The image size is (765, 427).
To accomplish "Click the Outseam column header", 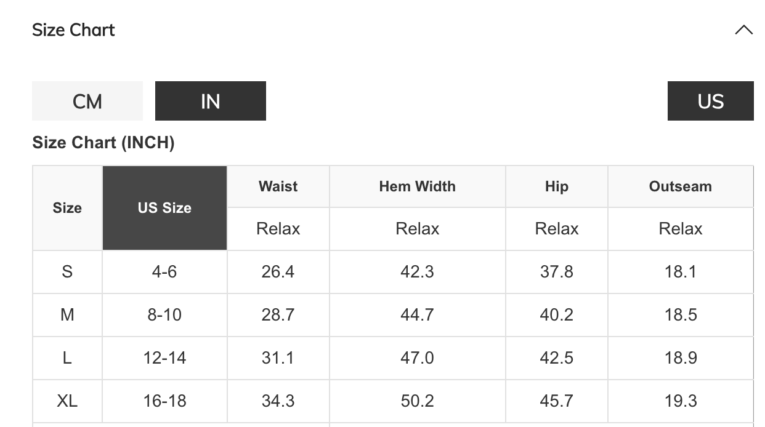I will point(680,186).
